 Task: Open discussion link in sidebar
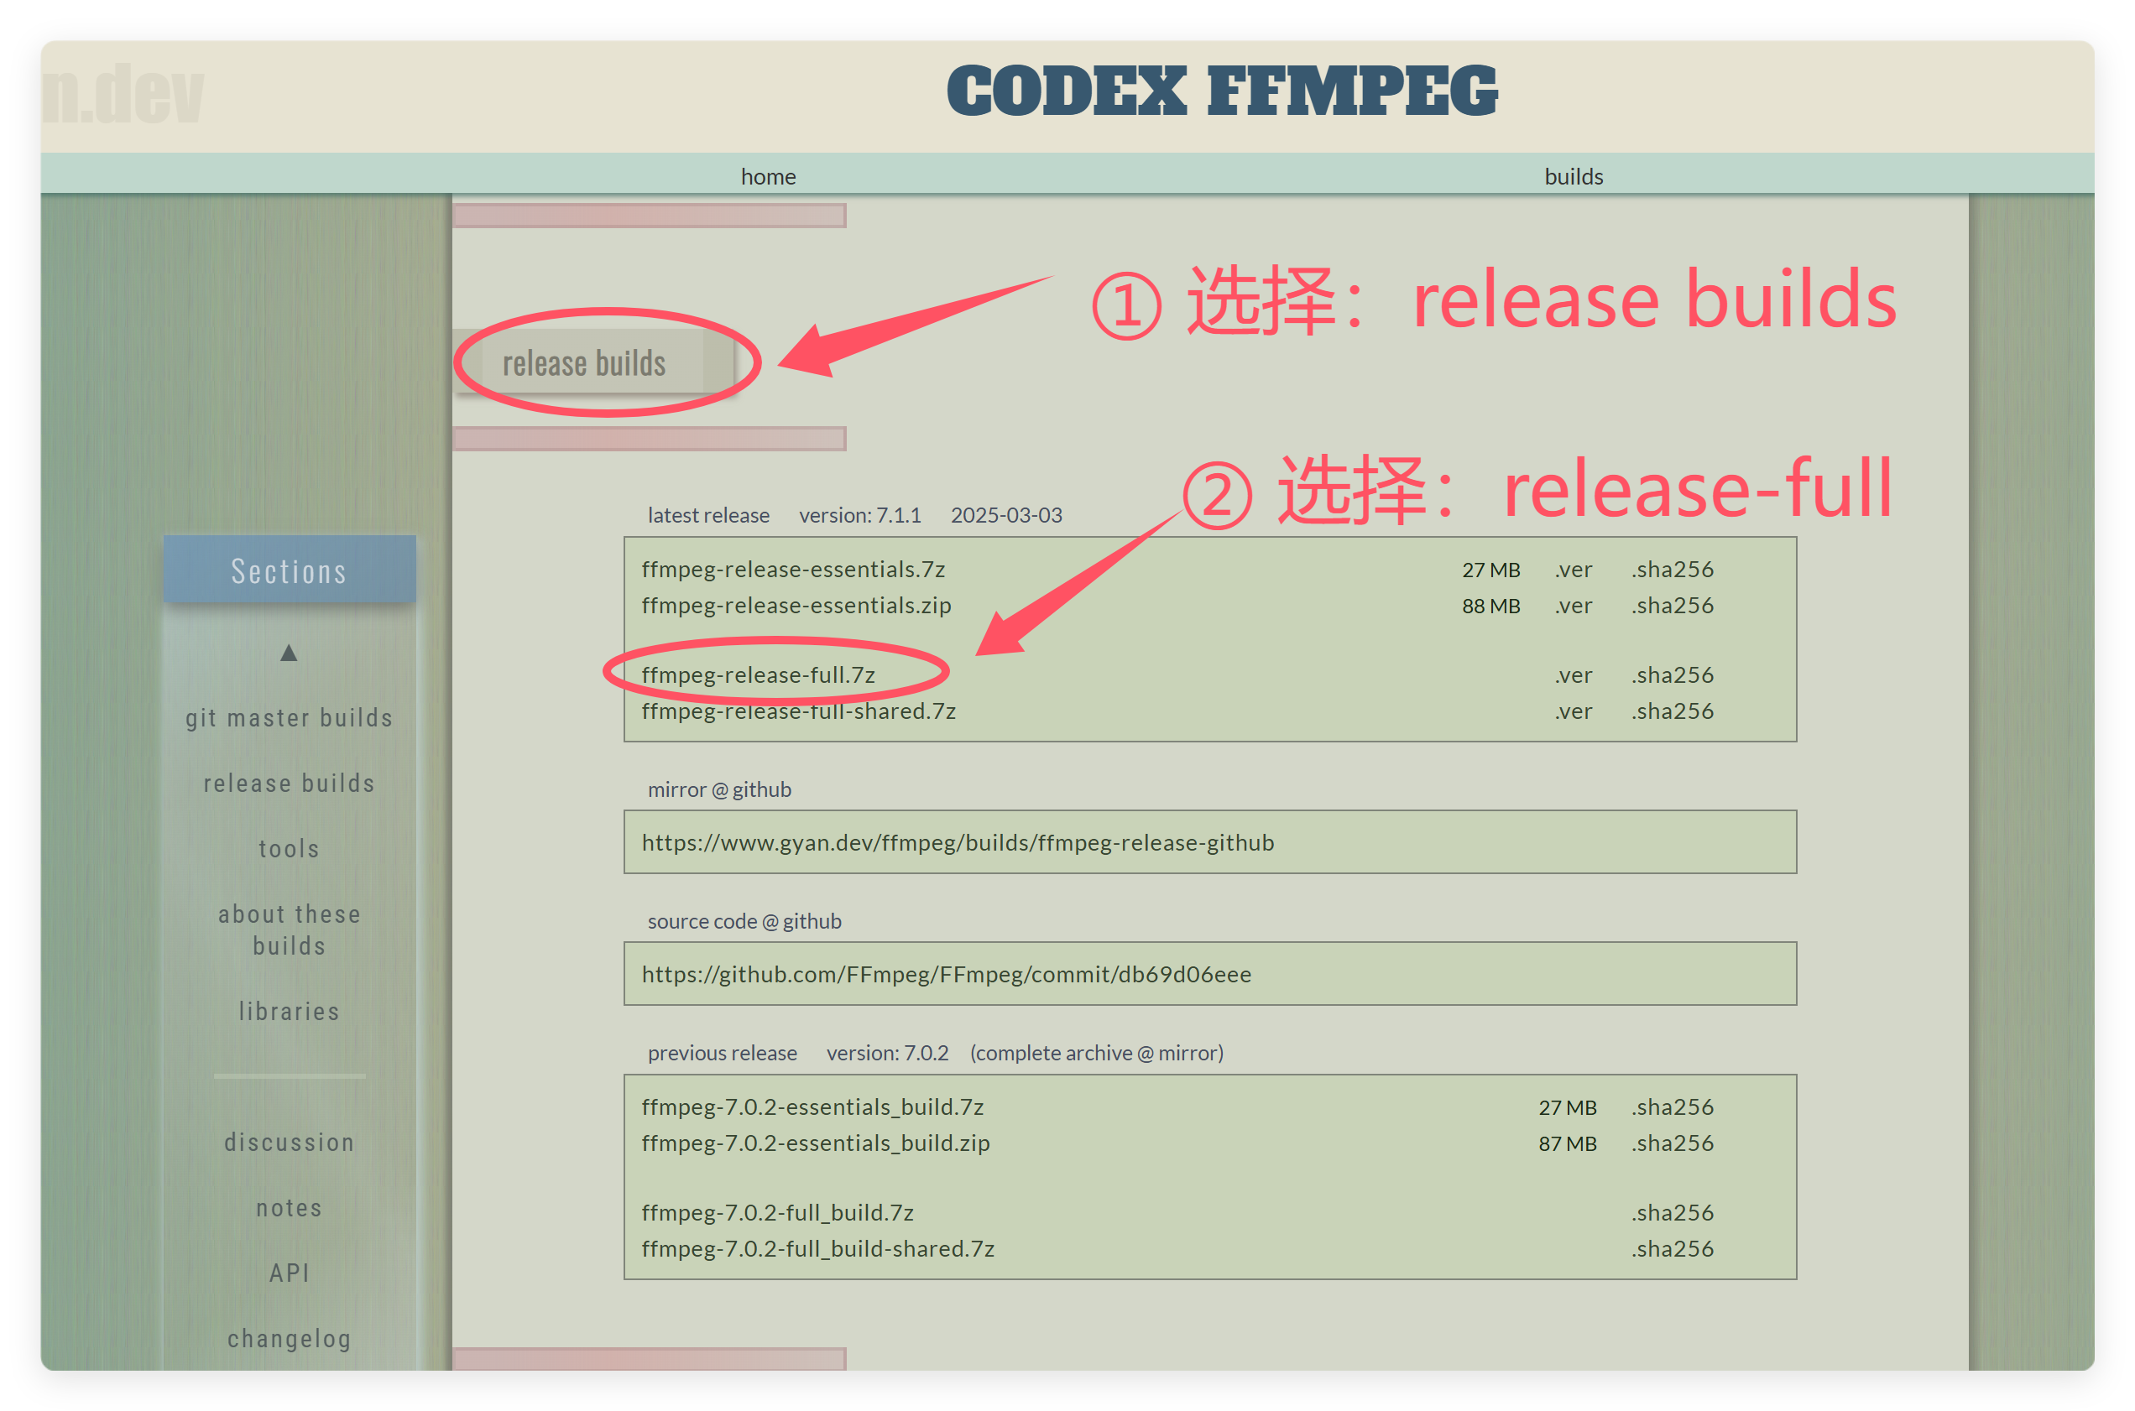coord(289,1142)
